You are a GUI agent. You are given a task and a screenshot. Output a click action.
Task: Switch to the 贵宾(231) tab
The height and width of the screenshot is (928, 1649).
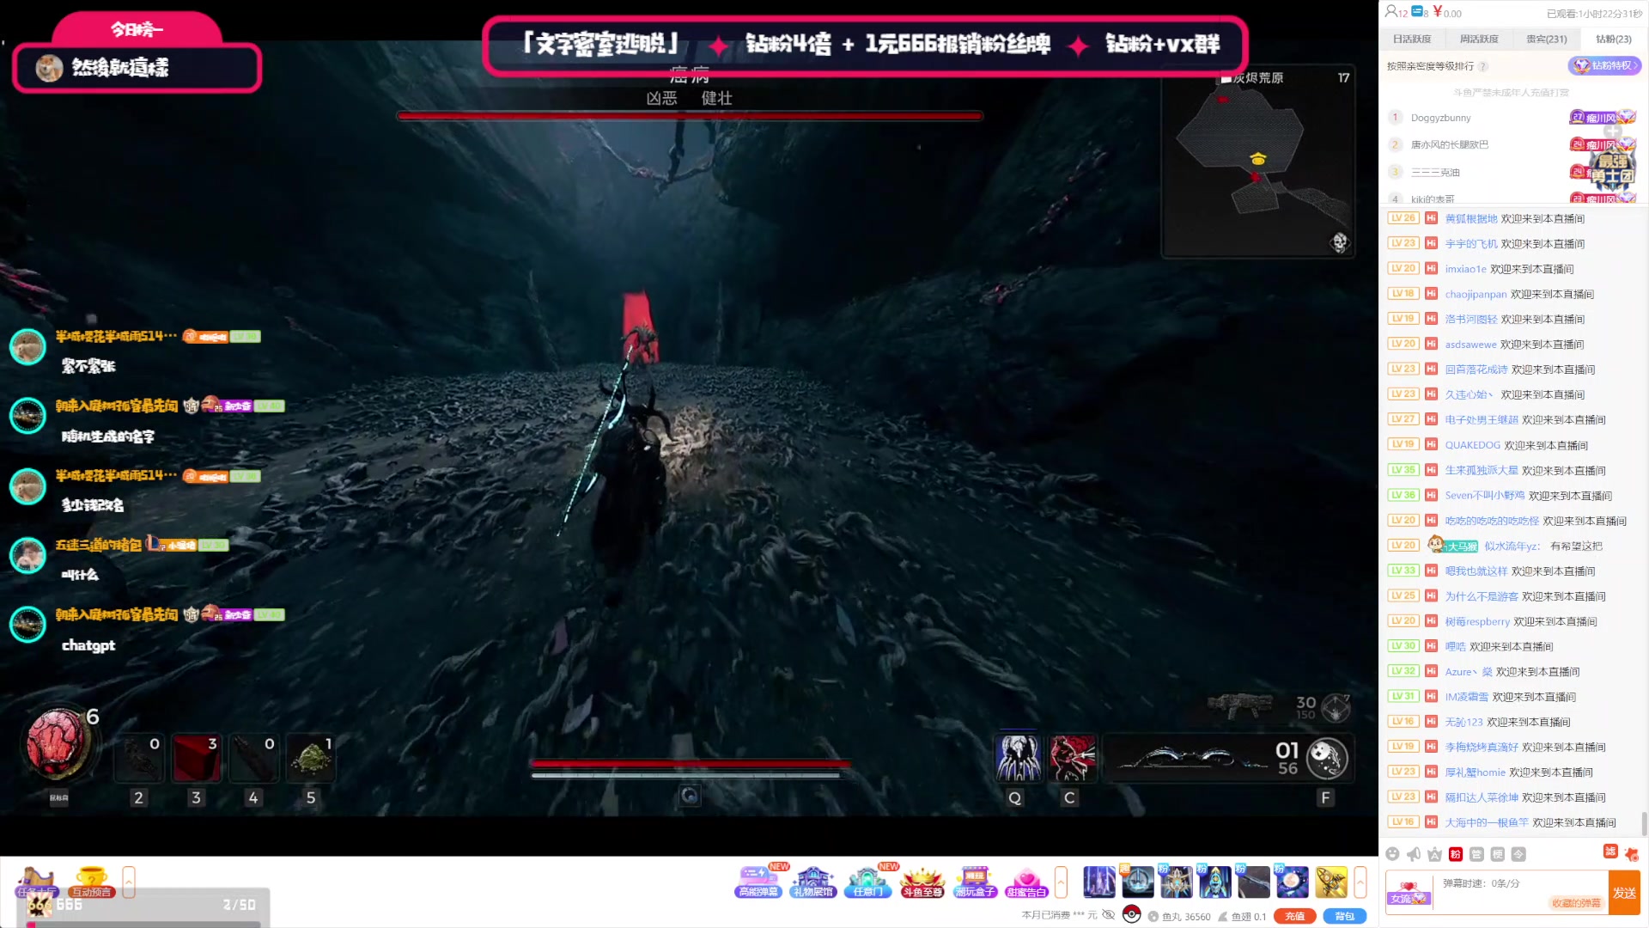tap(1547, 39)
